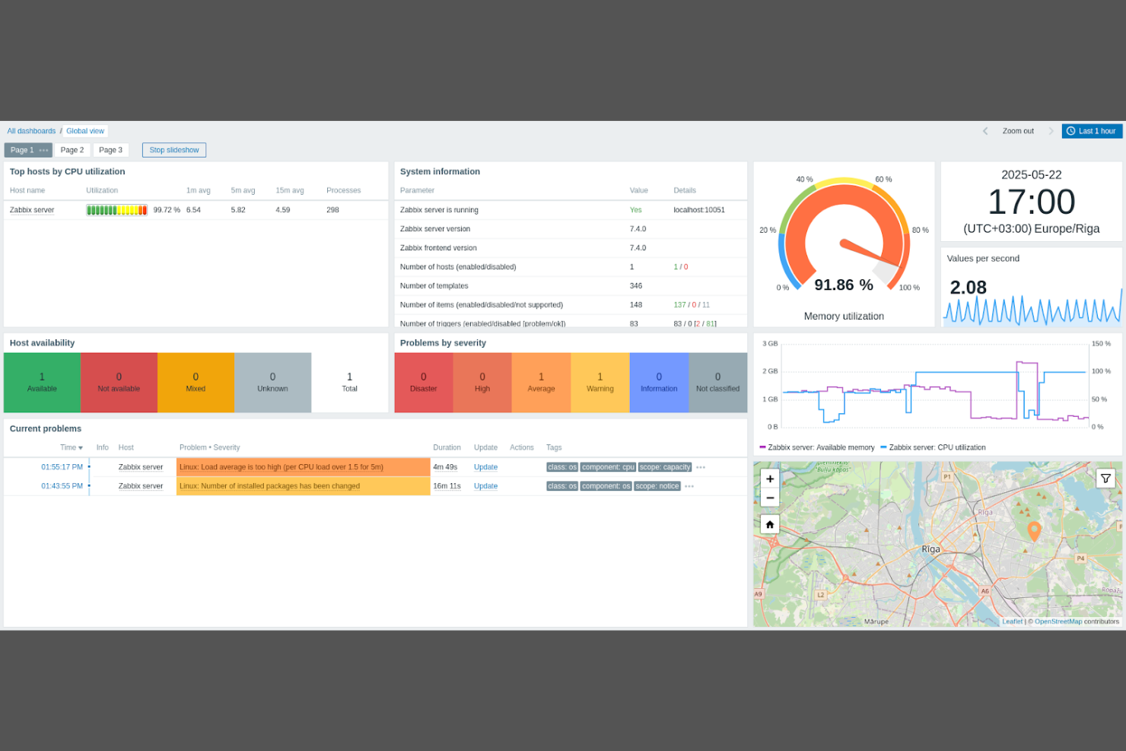Switch to Page 3 of the dashboard

111,150
